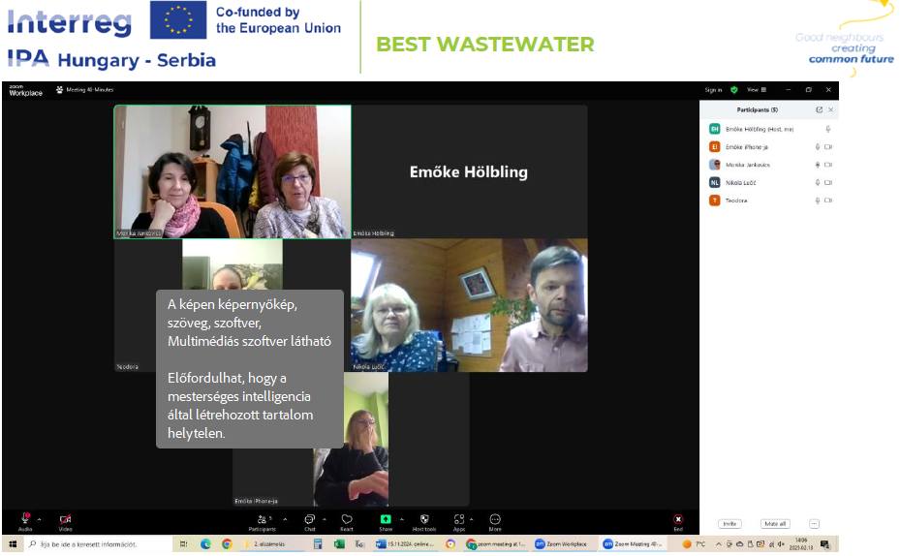Image resolution: width=900 pixels, height=556 pixels.
Task: Click the Windows taskbar search field
Action: [x=98, y=544]
